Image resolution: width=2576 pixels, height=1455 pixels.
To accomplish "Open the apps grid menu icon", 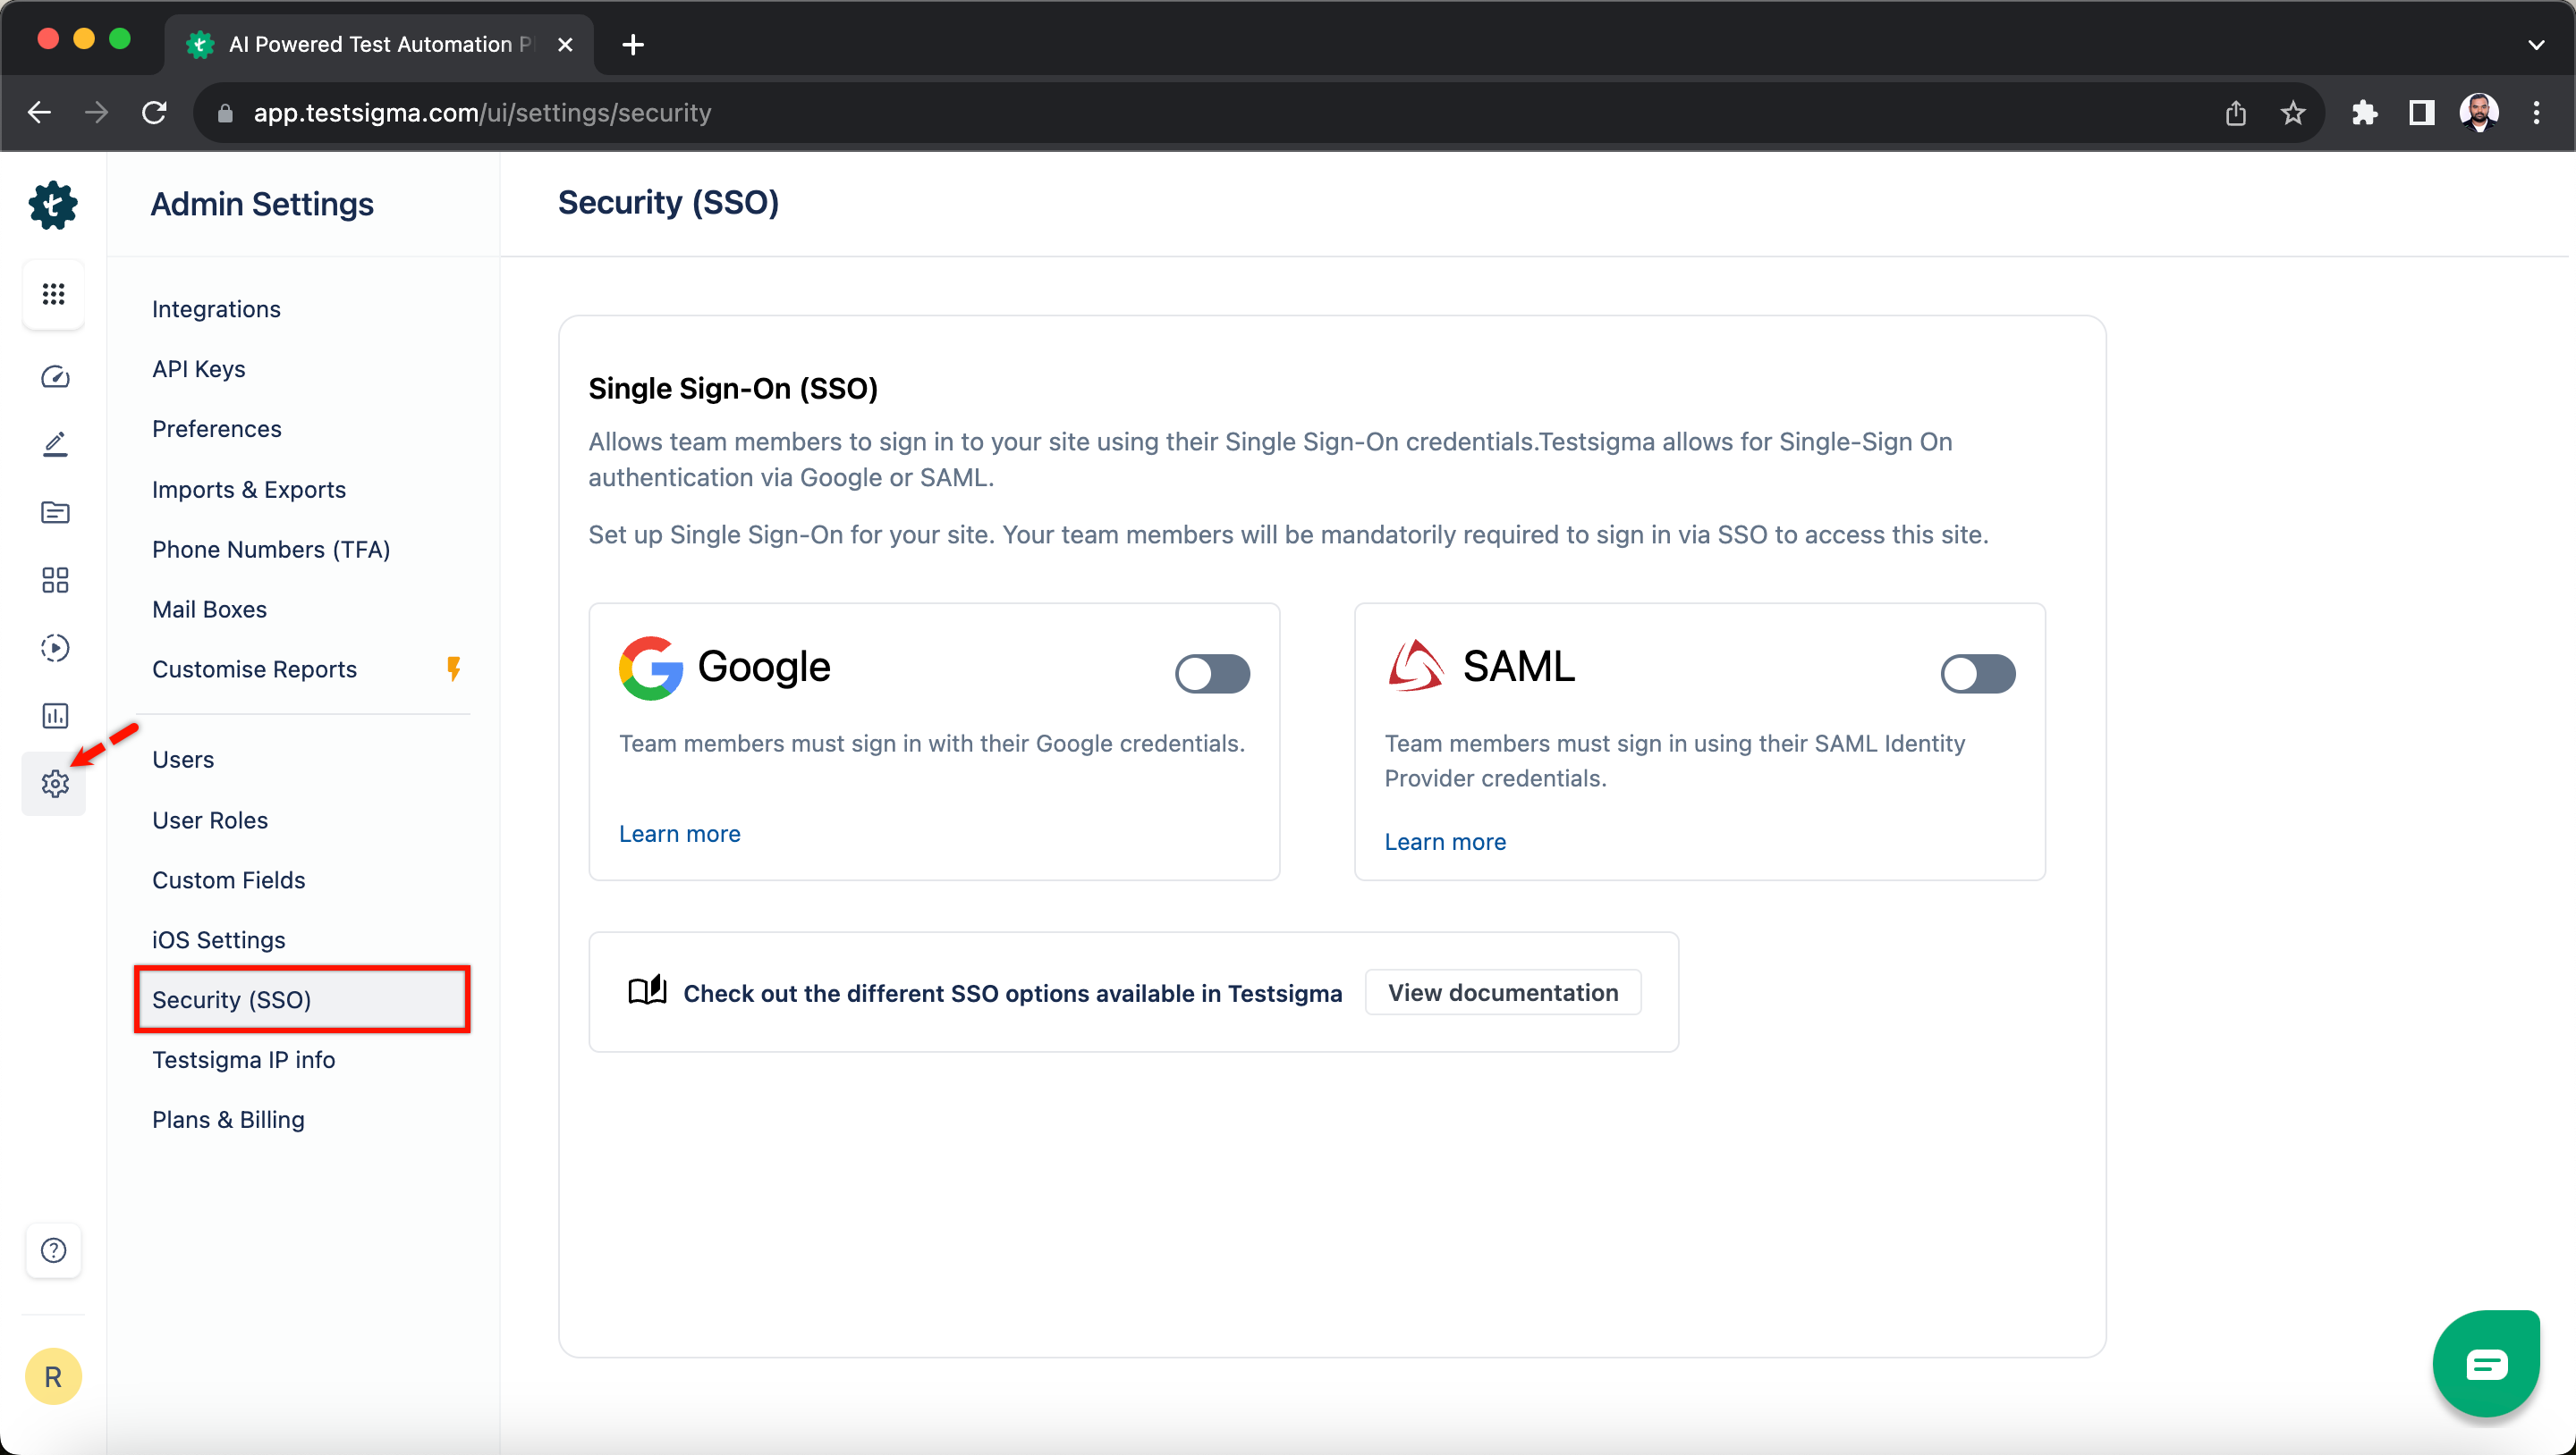I will click(x=53, y=294).
